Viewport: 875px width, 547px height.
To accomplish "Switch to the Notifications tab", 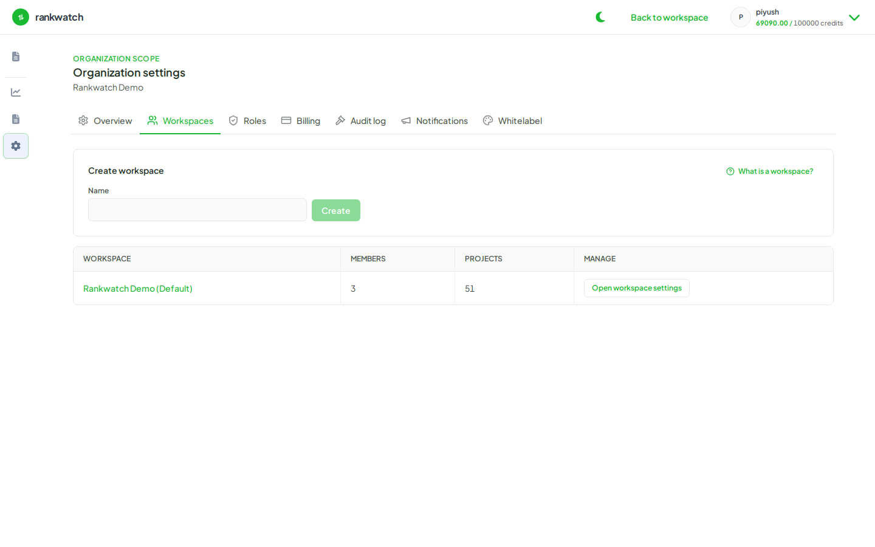I will click(x=434, y=121).
